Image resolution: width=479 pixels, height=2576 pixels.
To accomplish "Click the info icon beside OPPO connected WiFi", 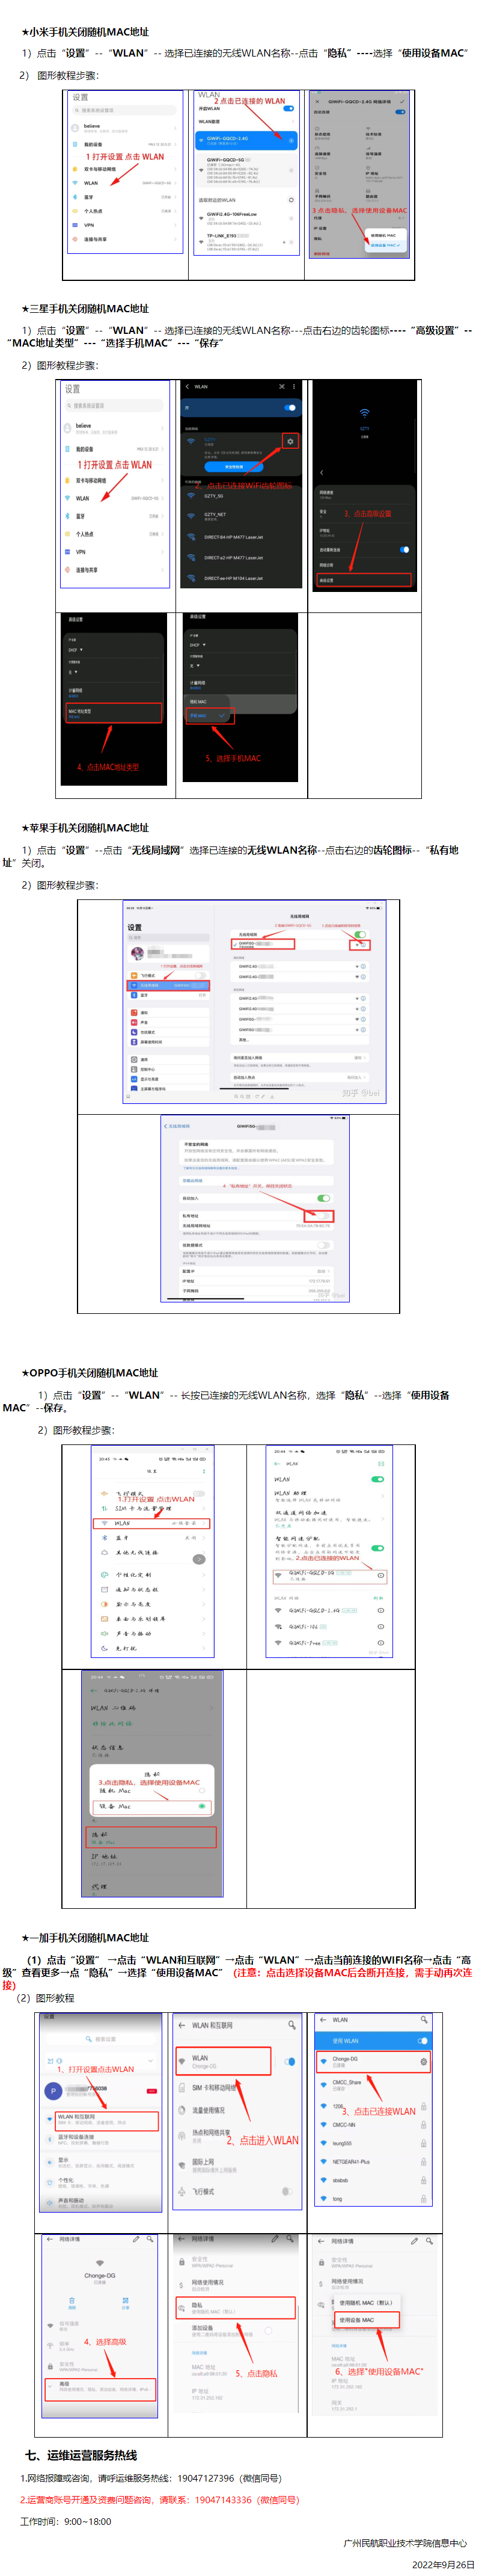I will click(x=380, y=1576).
